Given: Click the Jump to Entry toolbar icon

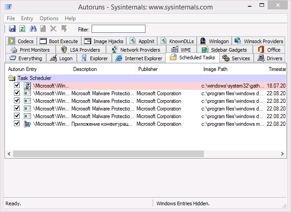Looking at the screenshot, I should pyautogui.click(x=64, y=29).
